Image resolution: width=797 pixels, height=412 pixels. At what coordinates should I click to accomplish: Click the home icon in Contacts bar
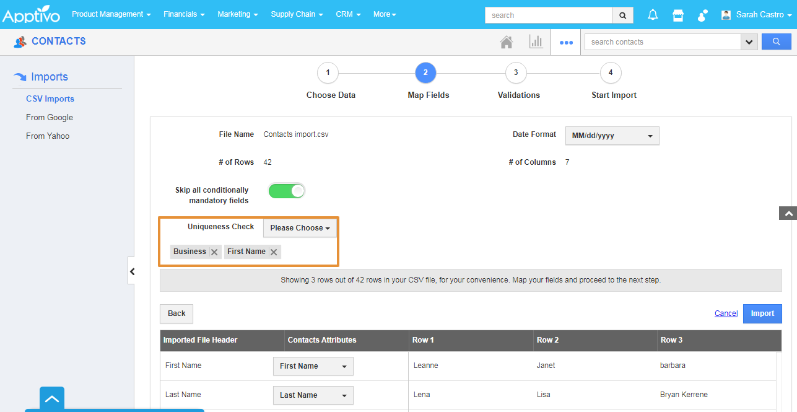point(507,42)
